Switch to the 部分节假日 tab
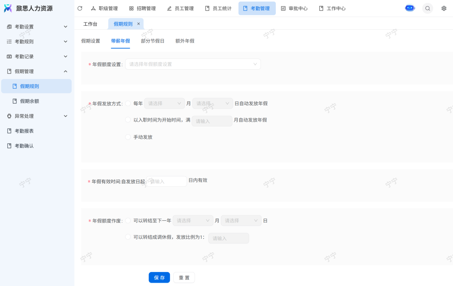 (x=153, y=41)
